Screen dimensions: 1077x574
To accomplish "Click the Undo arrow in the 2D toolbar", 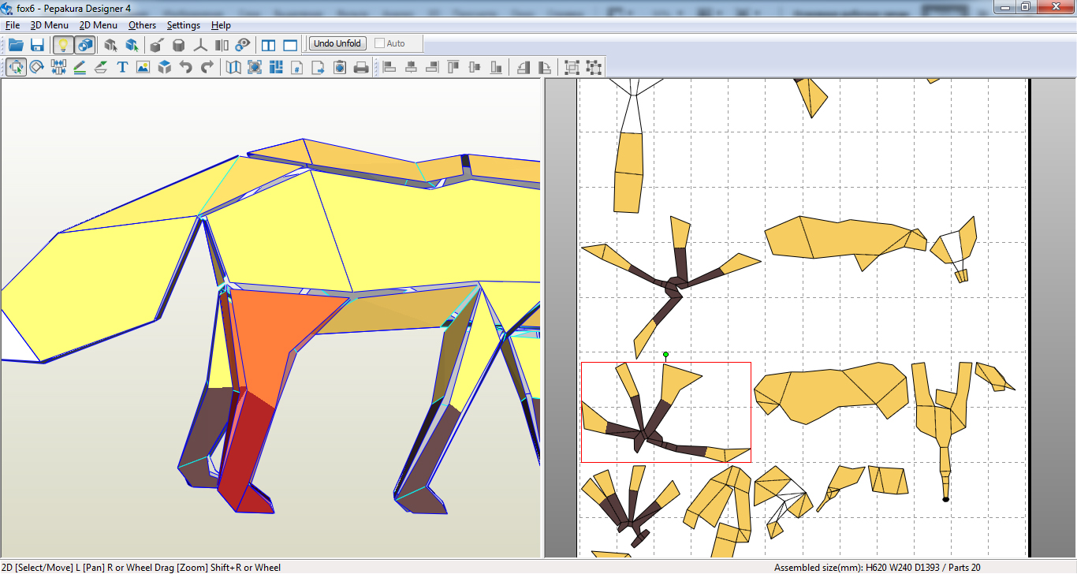I will pos(186,68).
